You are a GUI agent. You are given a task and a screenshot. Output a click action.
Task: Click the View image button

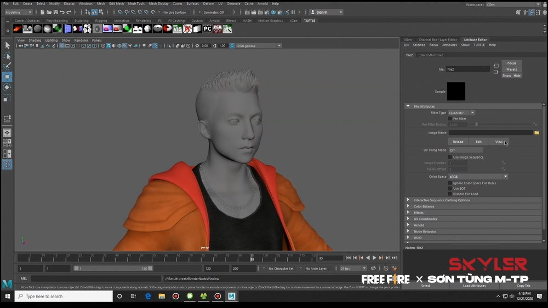pos(499,142)
